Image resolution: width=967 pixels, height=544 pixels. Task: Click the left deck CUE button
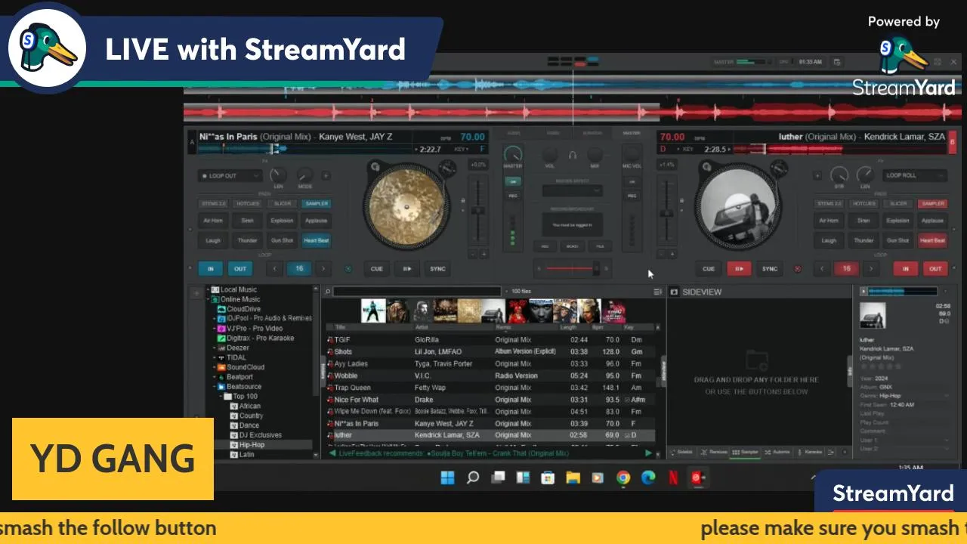point(376,269)
